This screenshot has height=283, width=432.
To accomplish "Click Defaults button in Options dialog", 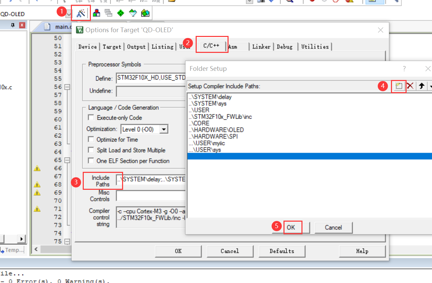I will pyautogui.click(x=282, y=251).
